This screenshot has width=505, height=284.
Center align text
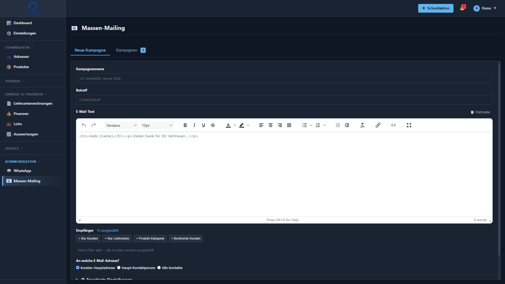pos(271,125)
